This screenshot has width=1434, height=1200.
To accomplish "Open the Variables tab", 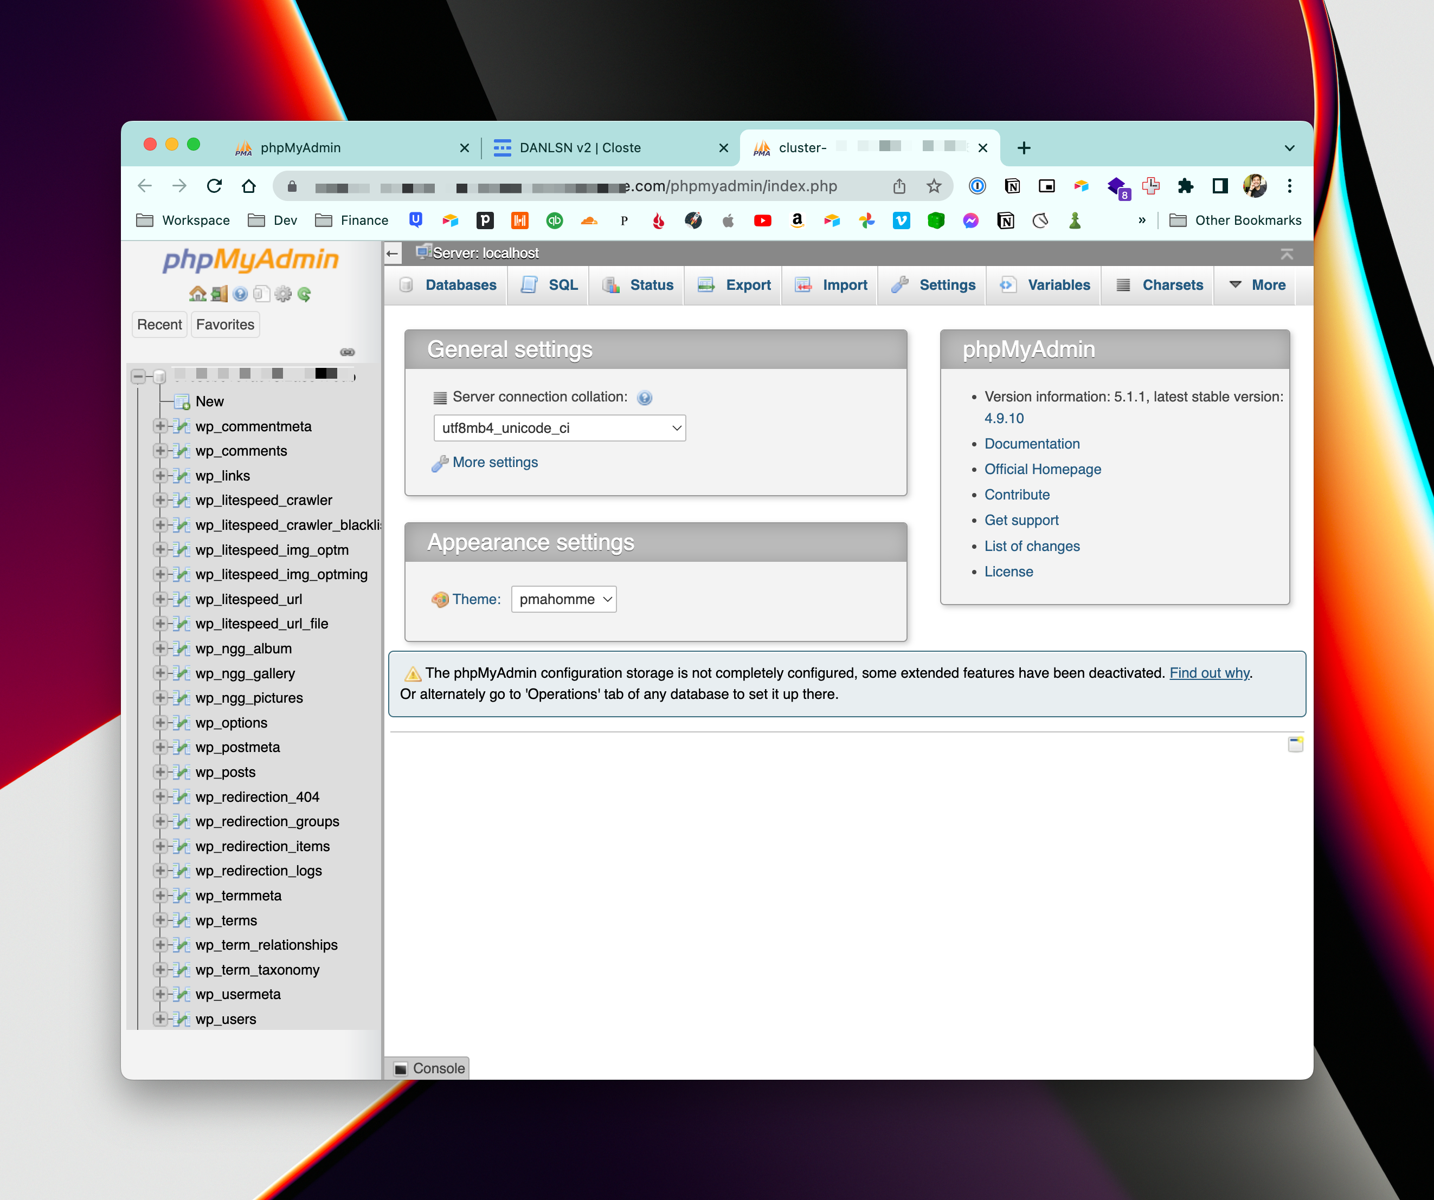I will tap(1045, 285).
